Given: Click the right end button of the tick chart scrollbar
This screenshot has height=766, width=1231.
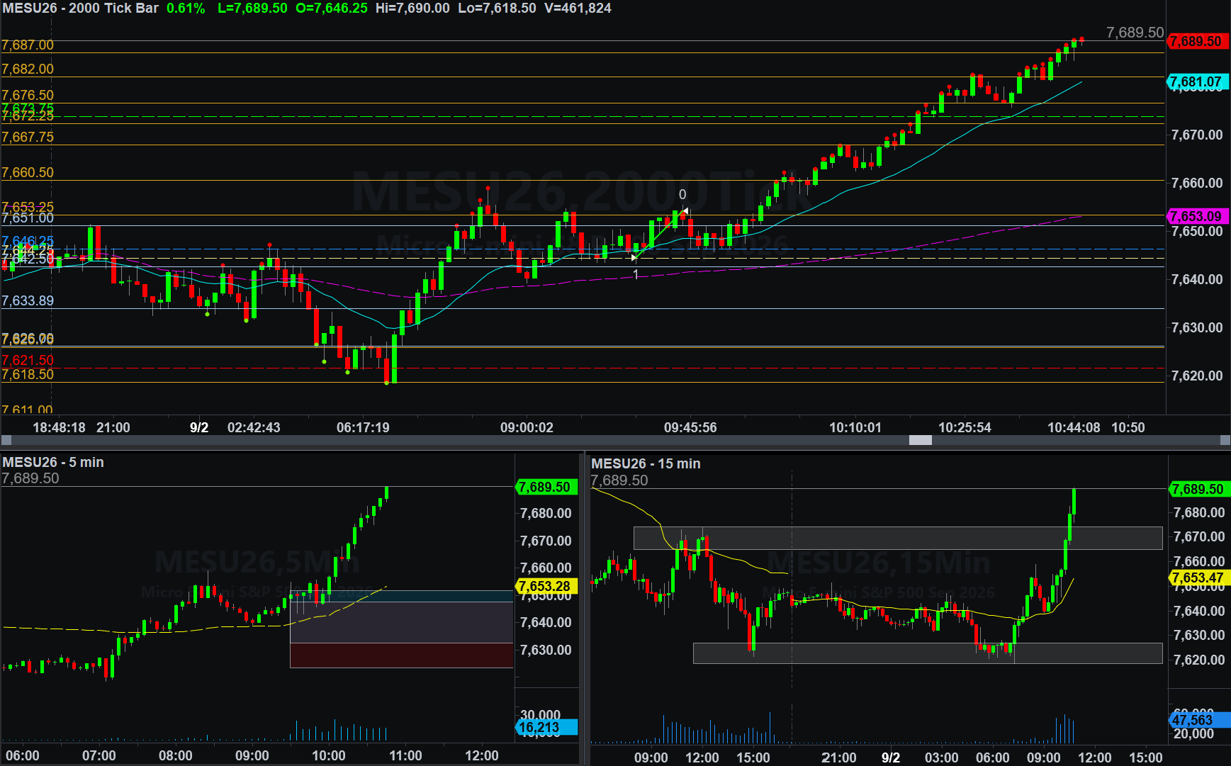Looking at the screenshot, I should click(x=1225, y=441).
